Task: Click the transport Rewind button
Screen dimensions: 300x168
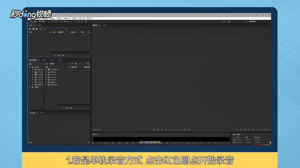Action: 170,129
